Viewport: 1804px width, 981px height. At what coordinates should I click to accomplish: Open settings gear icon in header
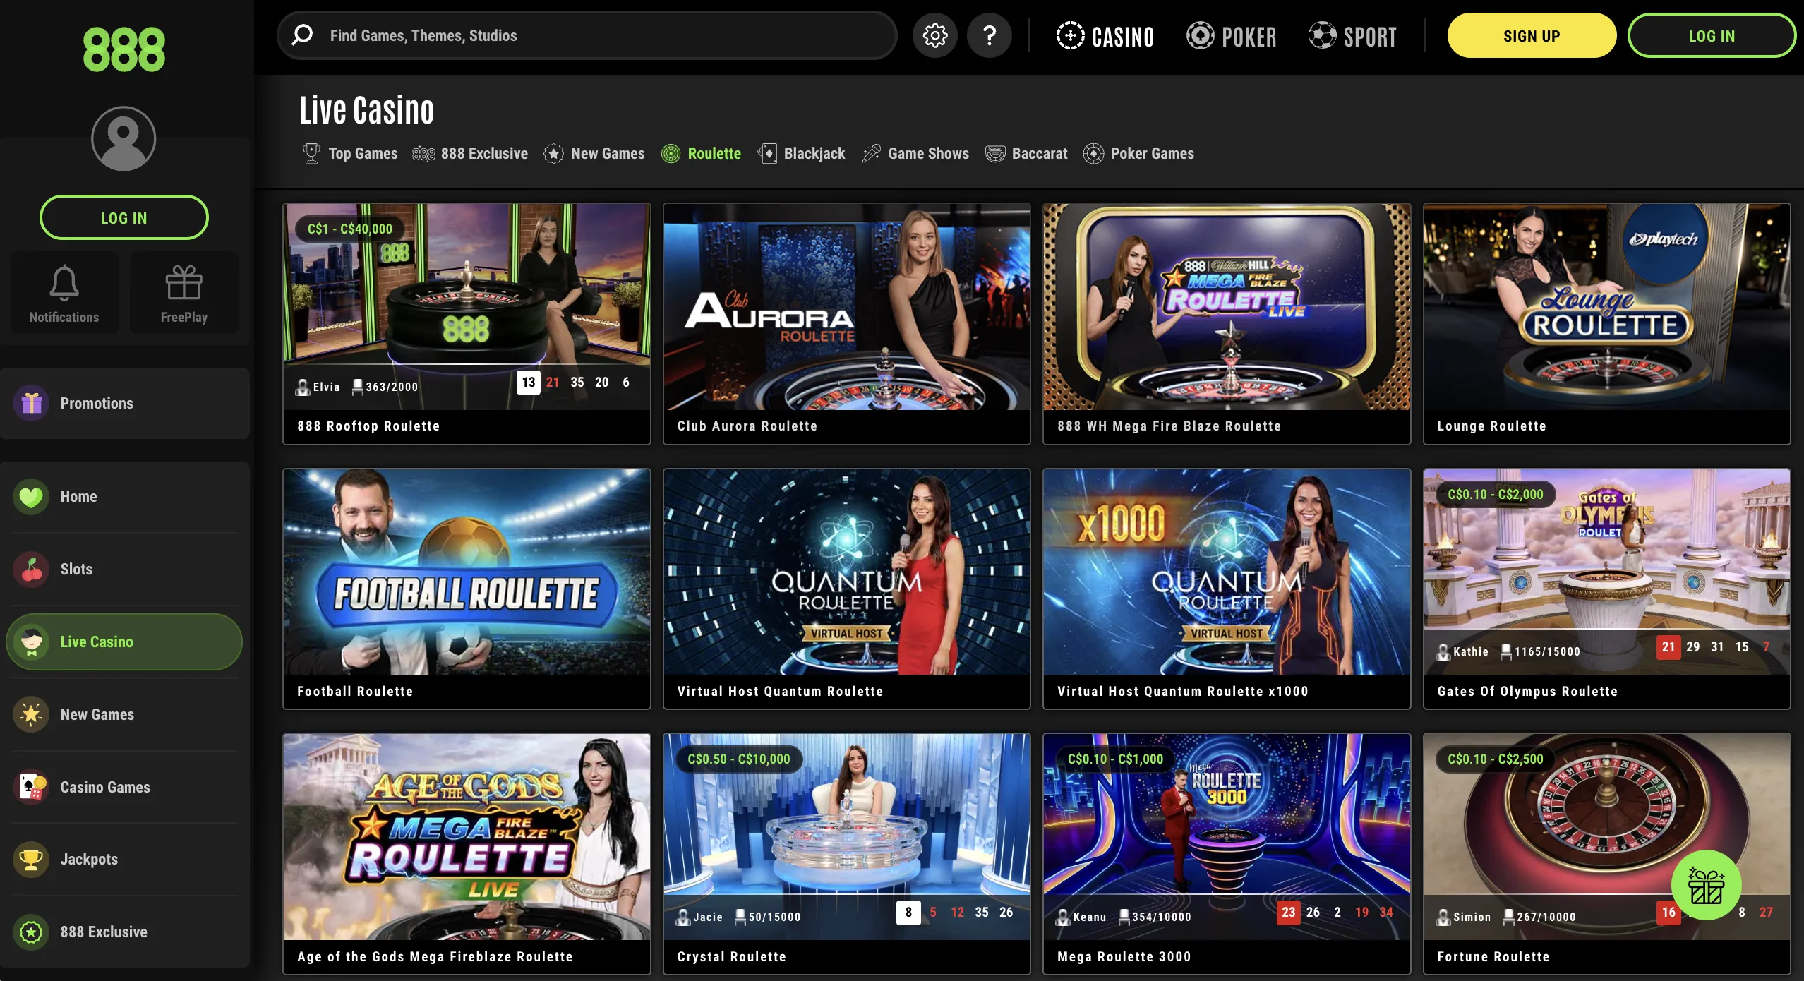[x=935, y=35]
